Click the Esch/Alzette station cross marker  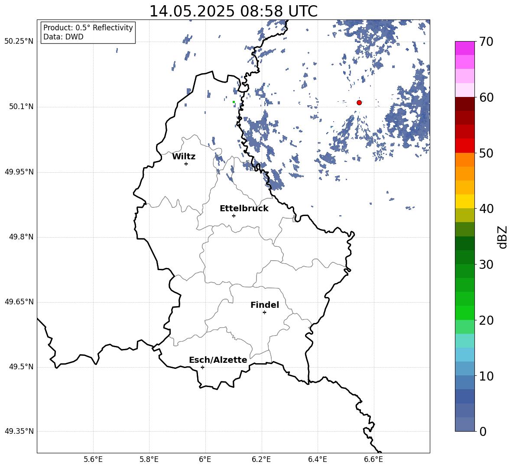[202, 367]
